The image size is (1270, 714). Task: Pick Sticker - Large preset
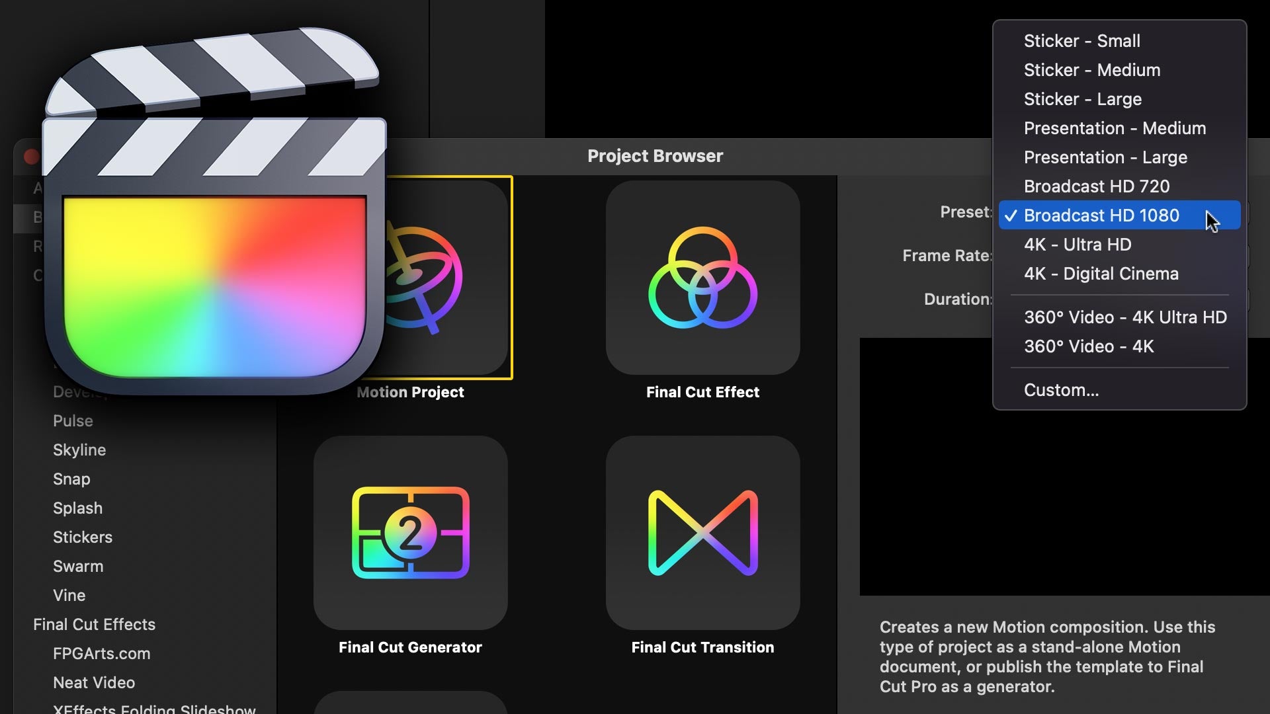point(1082,99)
